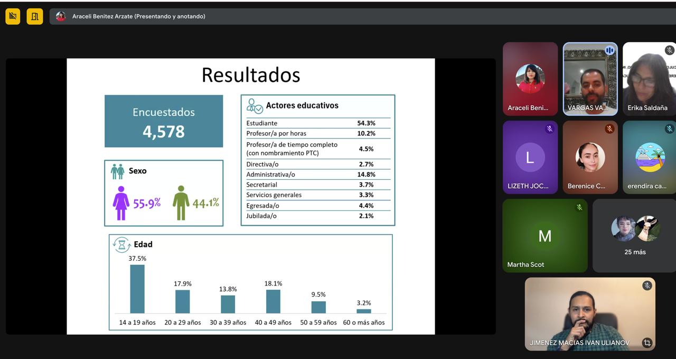676x359 pixels.
Task: Click the Araceli Benitez Arzate presenter label
Action: pyautogui.click(x=138, y=16)
